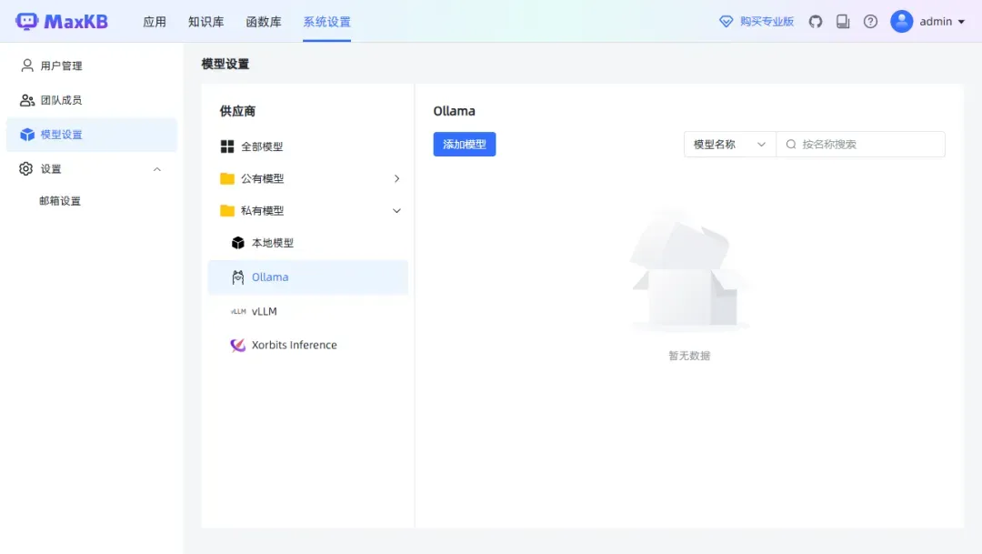
Task: Click the MaxKB logo
Action: (62, 21)
